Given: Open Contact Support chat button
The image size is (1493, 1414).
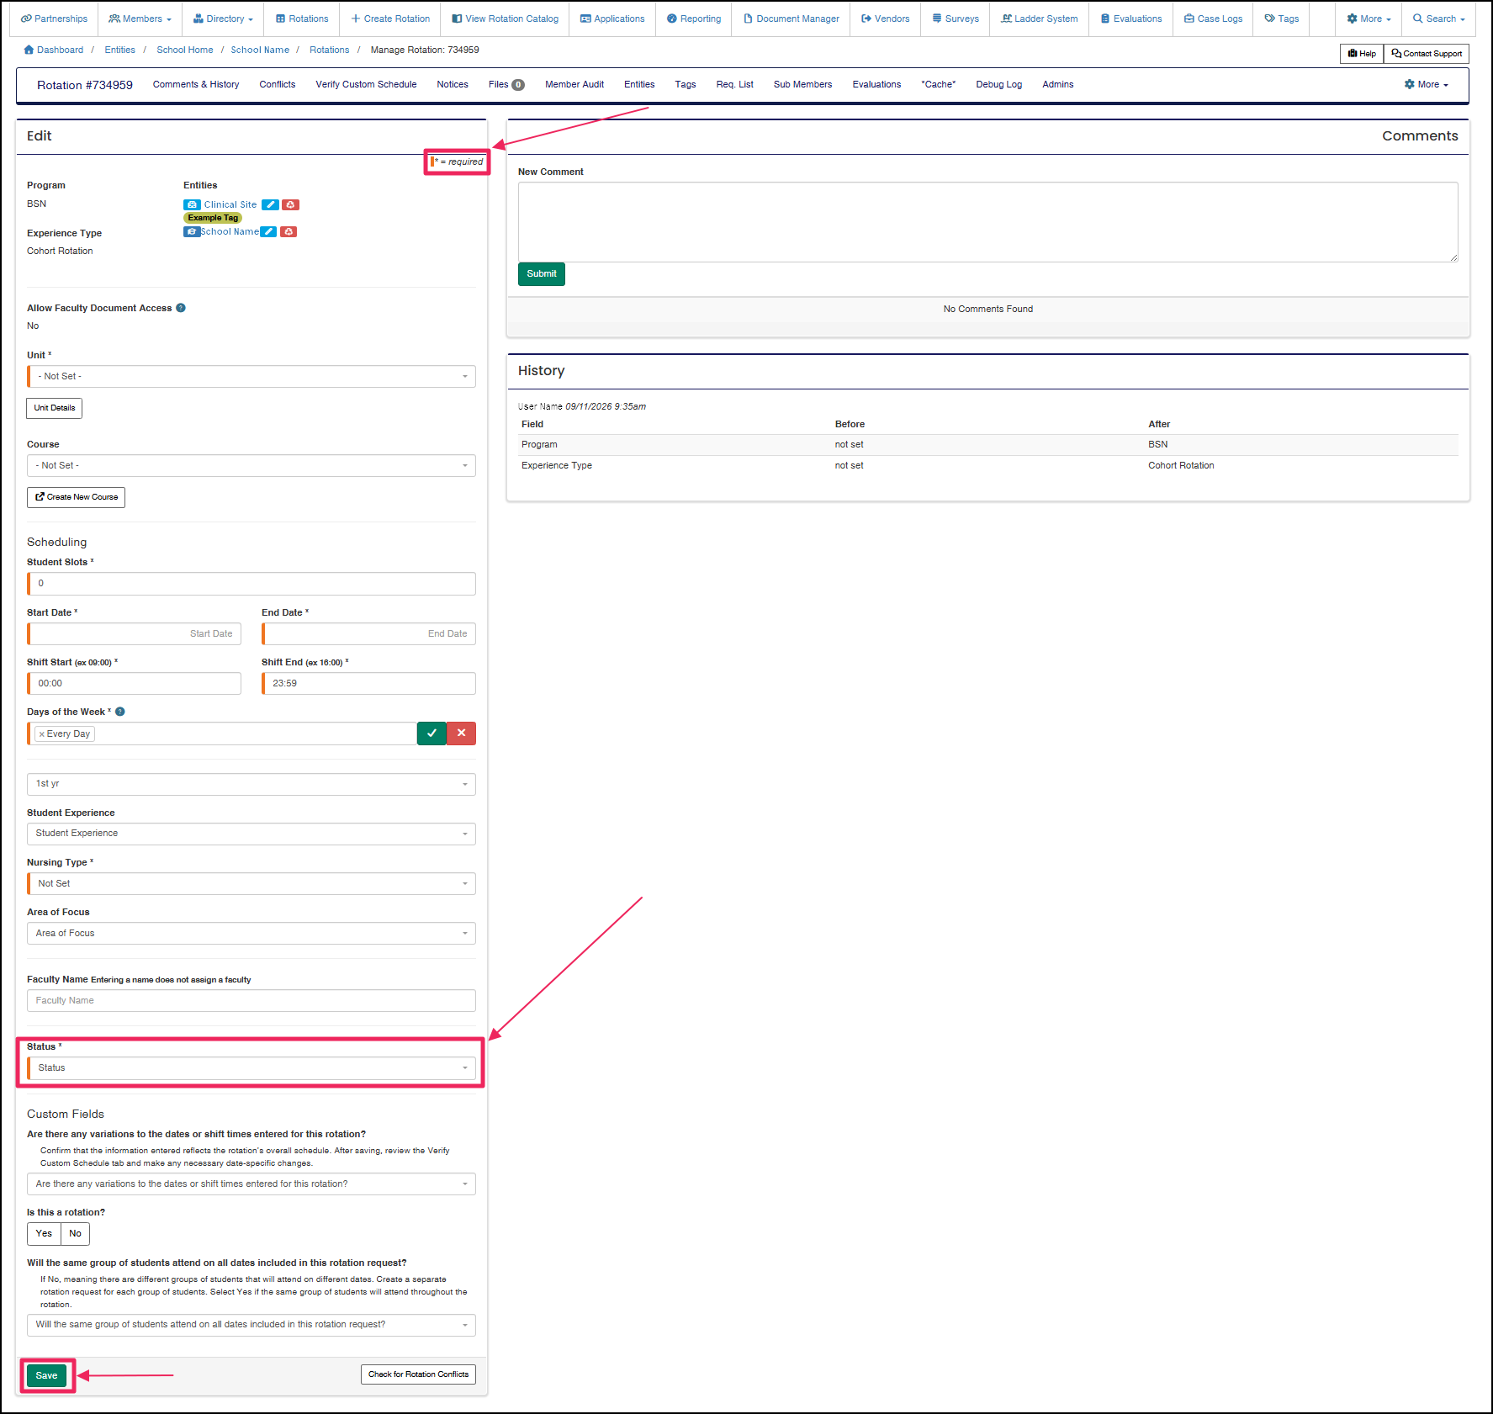Looking at the screenshot, I should (1427, 54).
